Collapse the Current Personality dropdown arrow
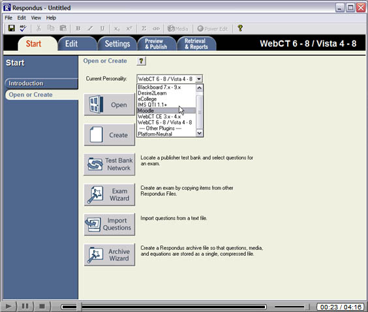The width and height of the screenshot is (368, 312). (199, 79)
